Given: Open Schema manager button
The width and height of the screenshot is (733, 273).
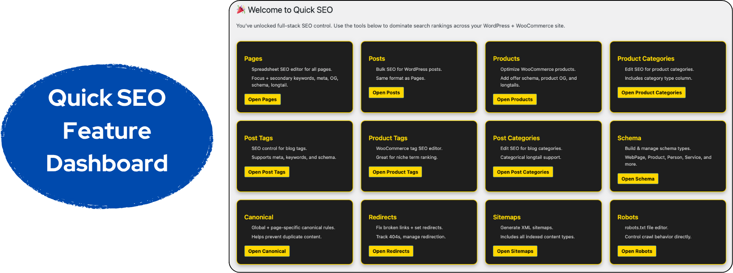Looking at the screenshot, I should 638,179.
